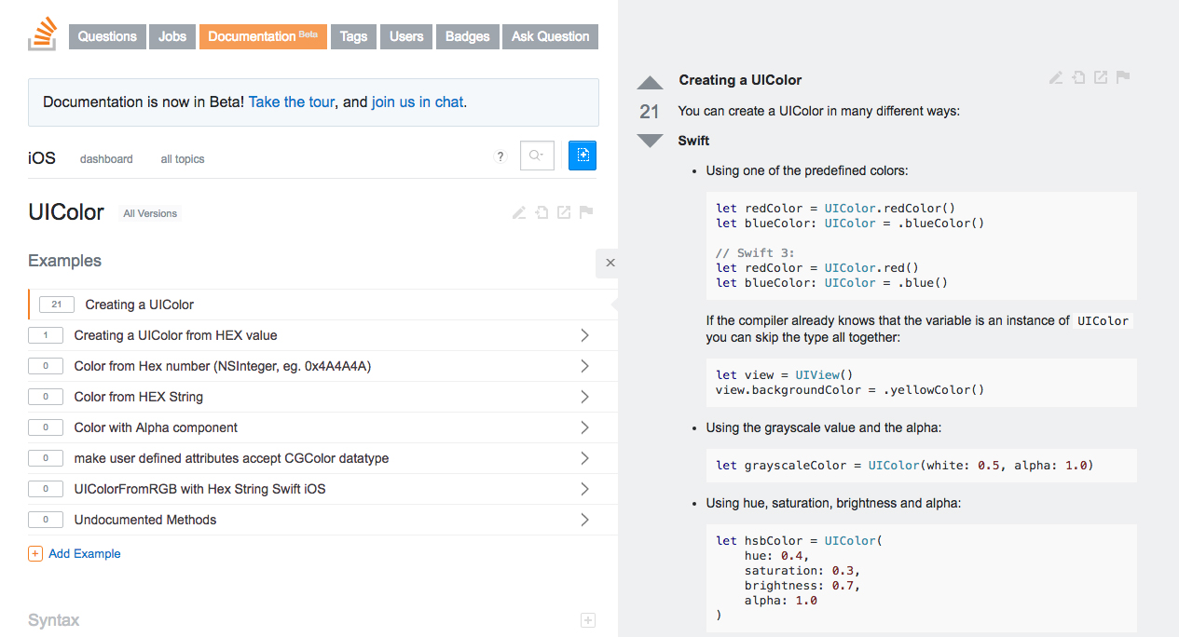Go to the Questions tab
Image resolution: width=1179 pixels, height=637 pixels.
[107, 36]
